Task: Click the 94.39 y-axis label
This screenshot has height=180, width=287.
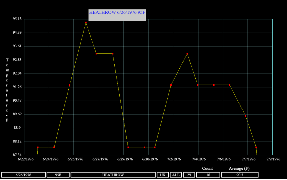Action: 17,32
